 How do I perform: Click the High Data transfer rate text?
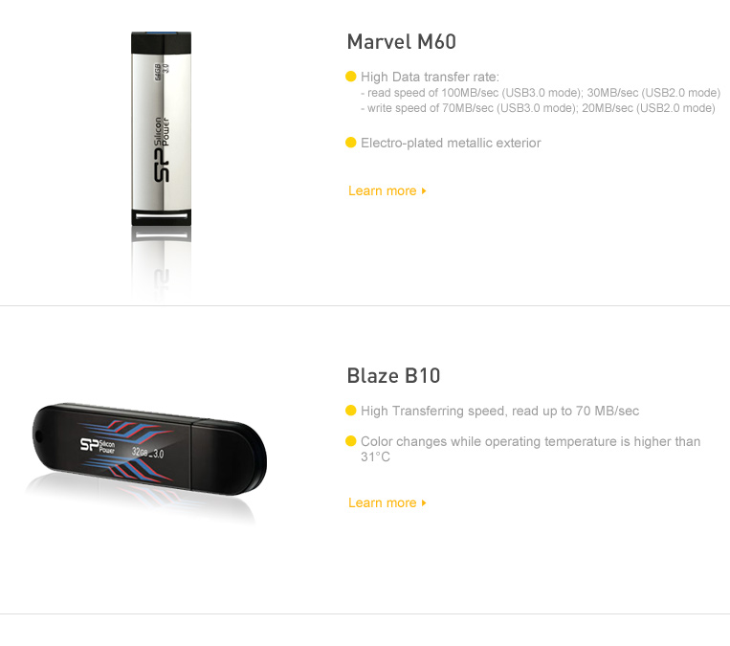coord(430,77)
